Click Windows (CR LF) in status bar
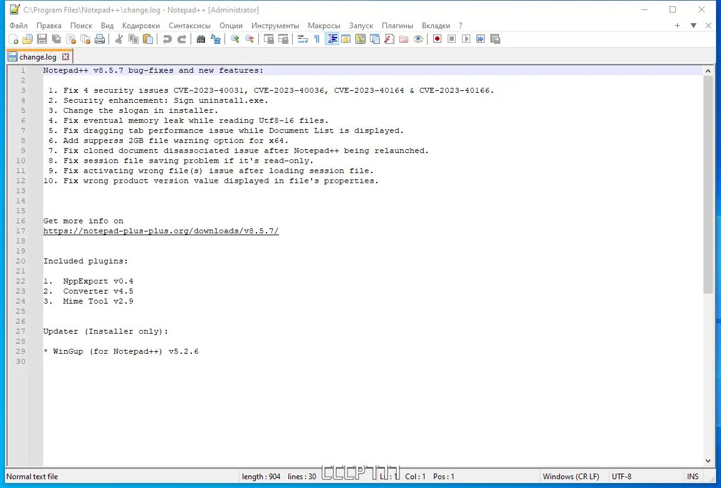 tap(571, 477)
